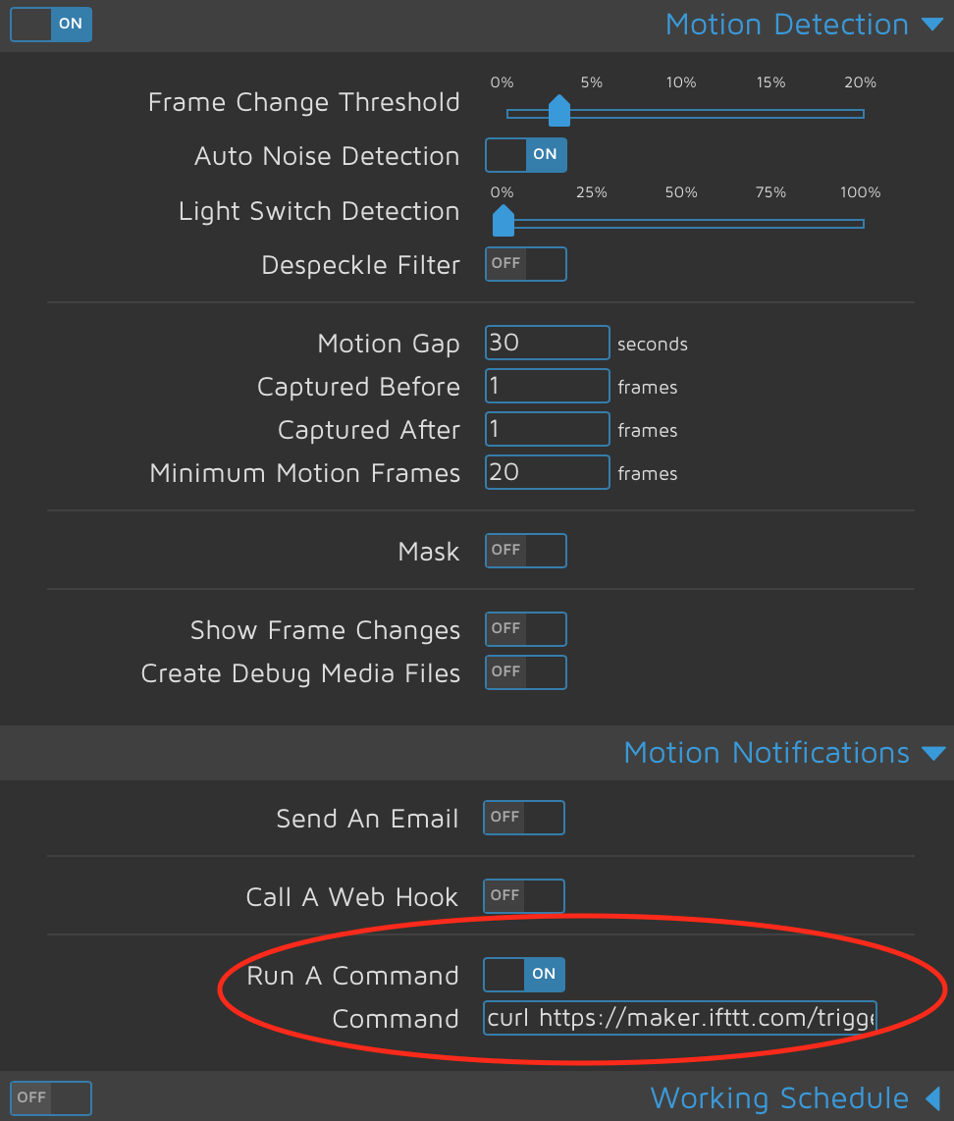Turn on Create Debug Media Files
954x1121 pixels.
(526, 672)
